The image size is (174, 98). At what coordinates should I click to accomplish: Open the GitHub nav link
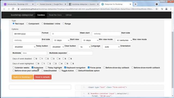point(69,15)
